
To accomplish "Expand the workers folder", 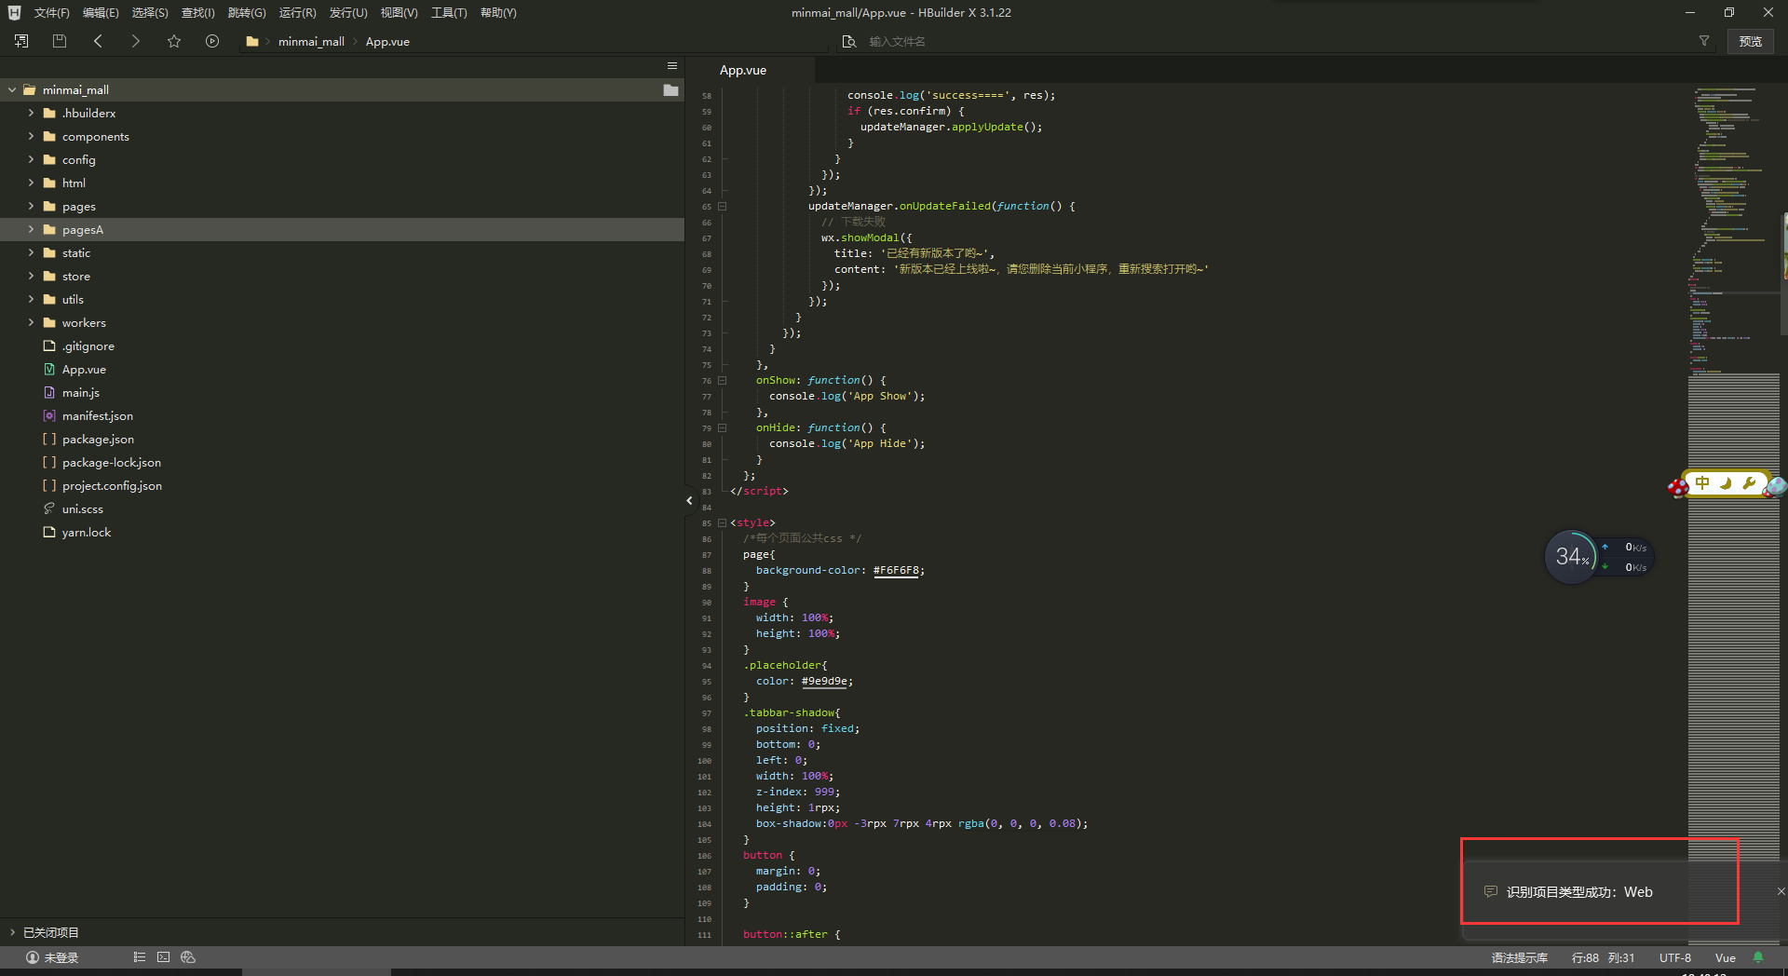I will pos(31,322).
